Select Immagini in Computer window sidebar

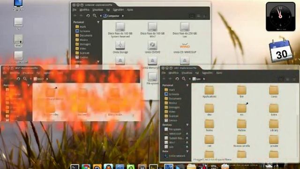[x=83, y=44]
